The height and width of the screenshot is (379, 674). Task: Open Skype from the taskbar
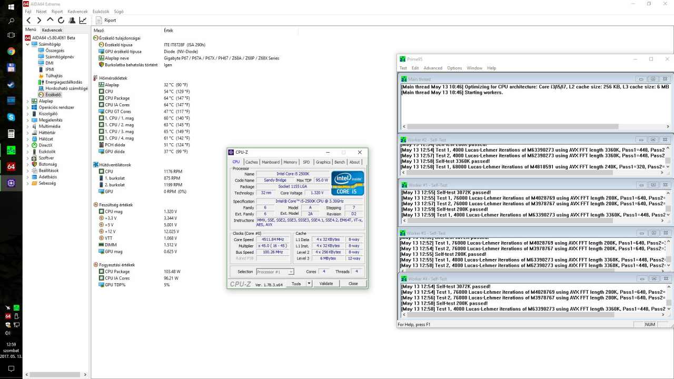[11, 117]
